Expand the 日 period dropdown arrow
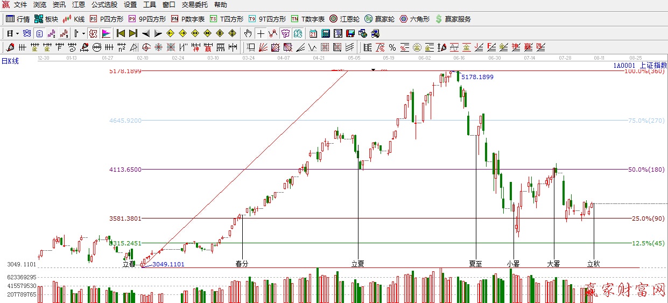The height and width of the screenshot is (303, 668). click(18, 33)
